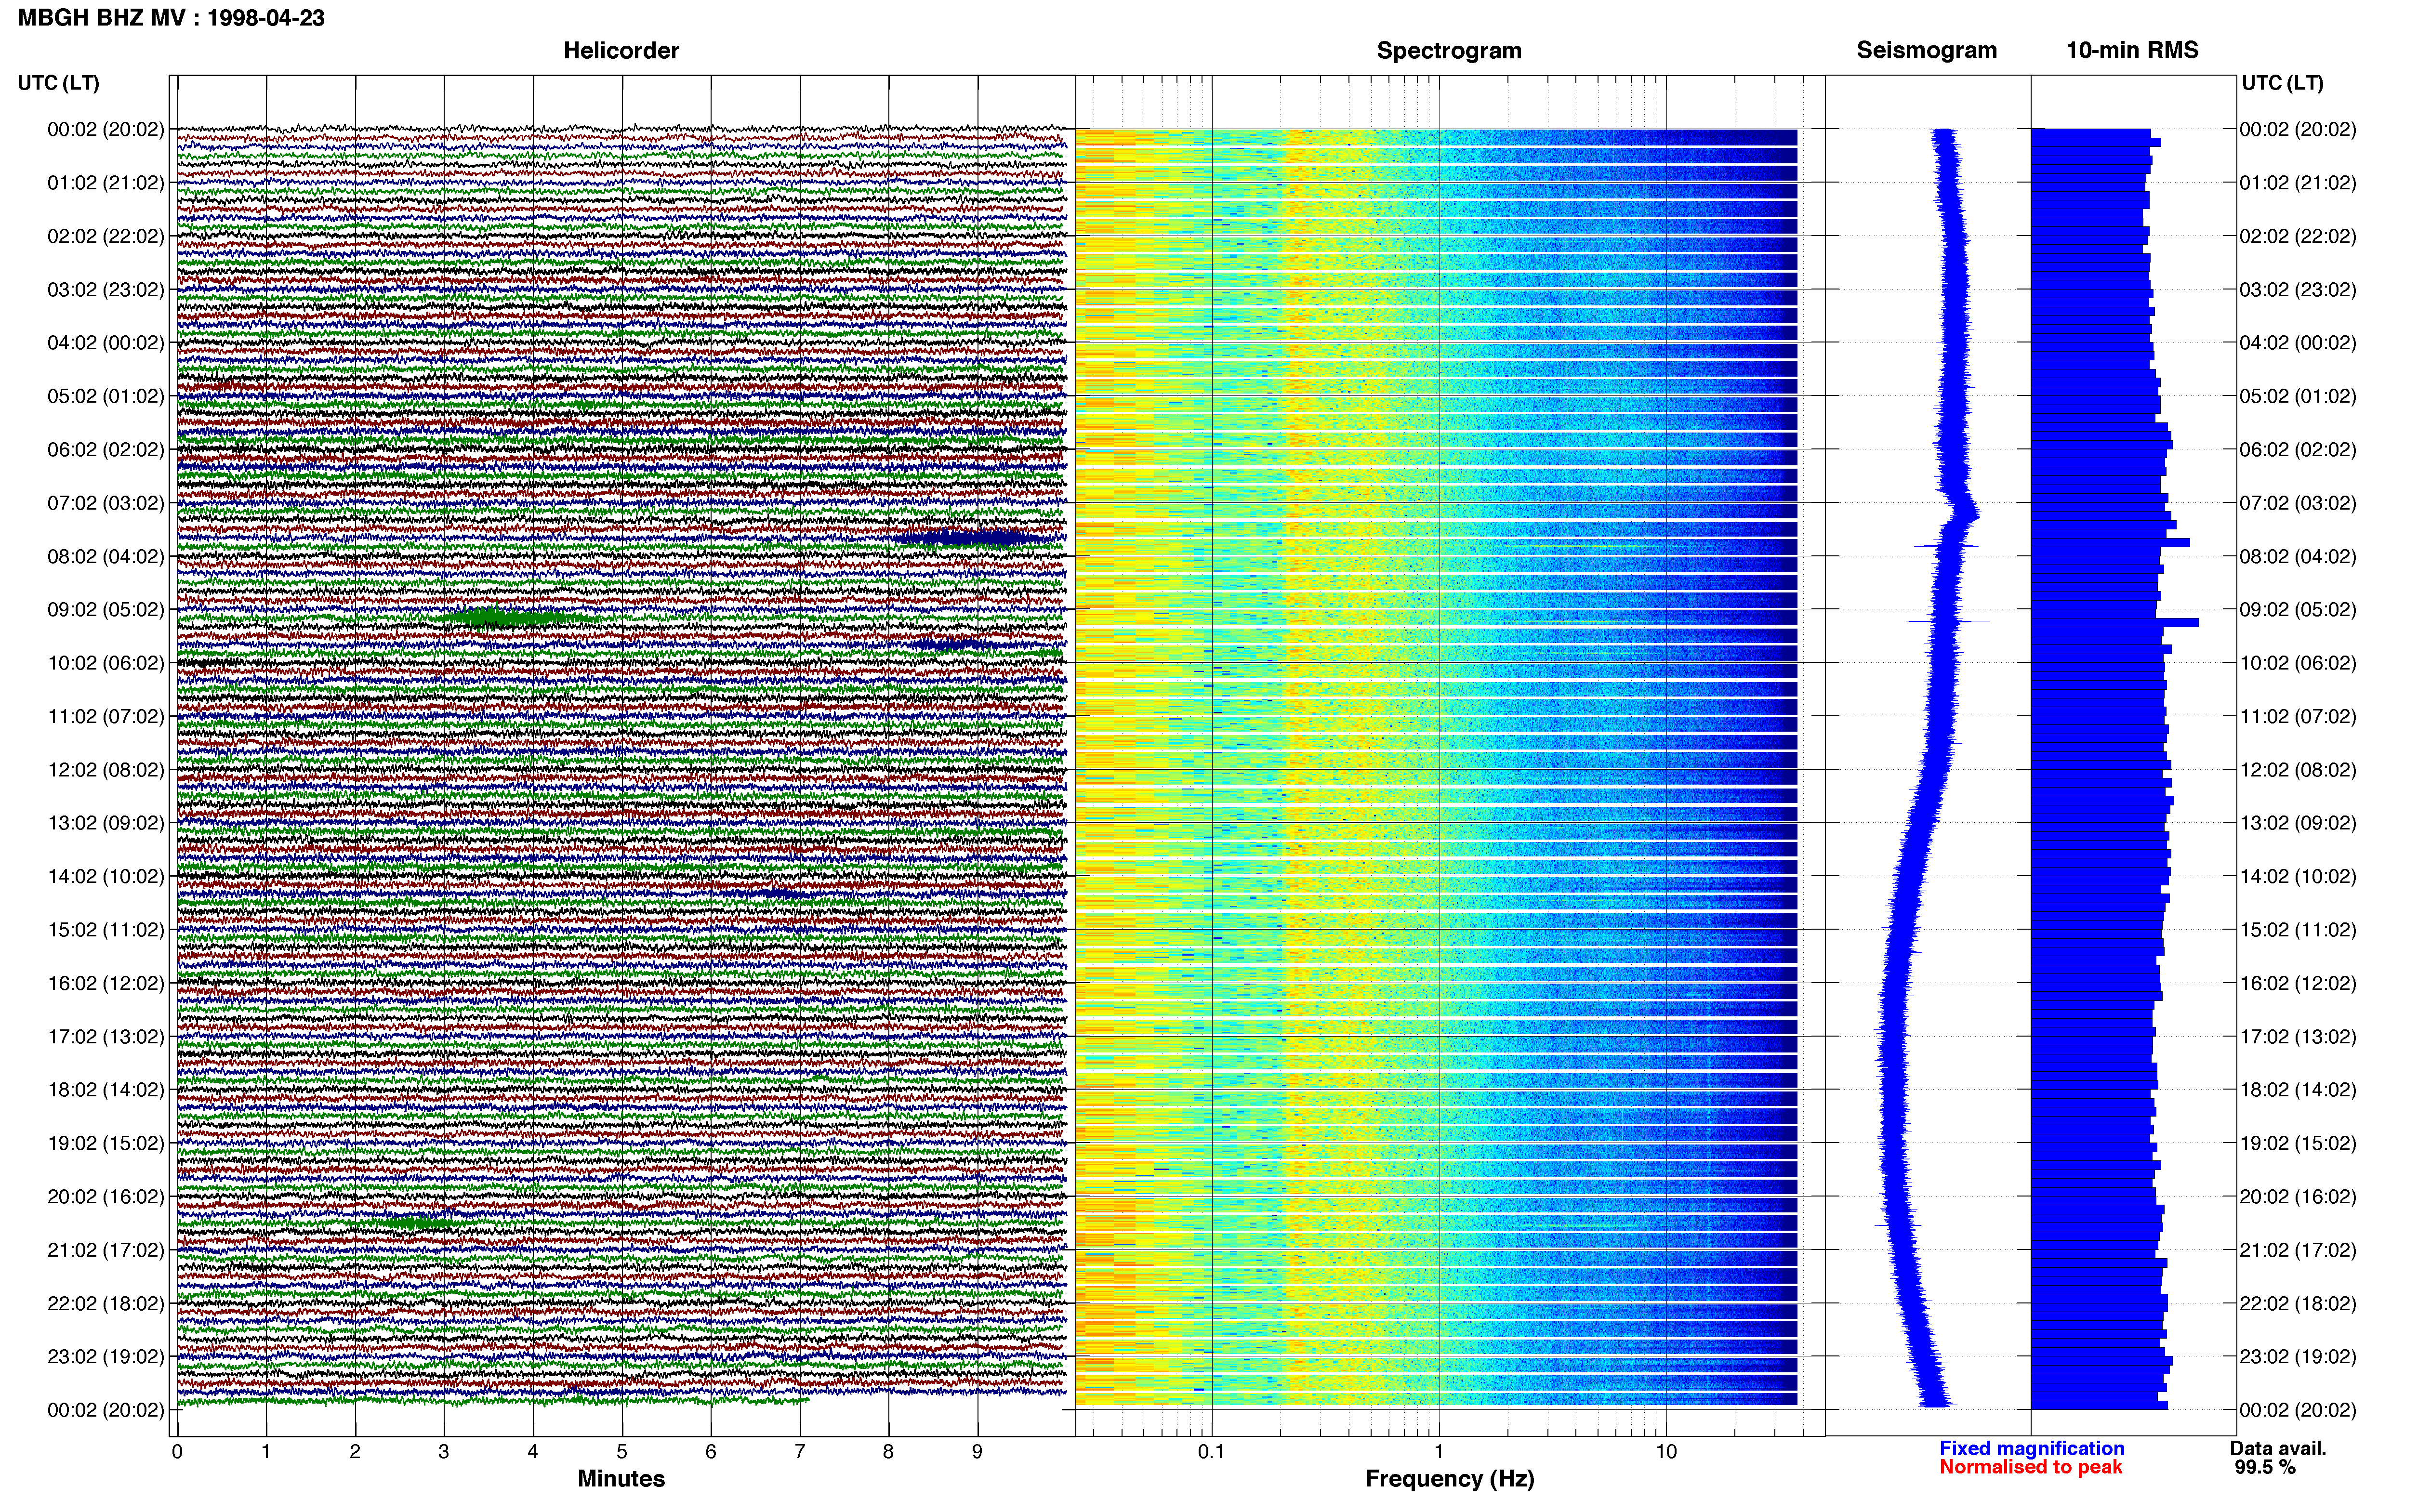This screenshot has height=1512, width=2418.
Task: Click the '0.1' frequency tick label
Action: click(x=1211, y=1452)
